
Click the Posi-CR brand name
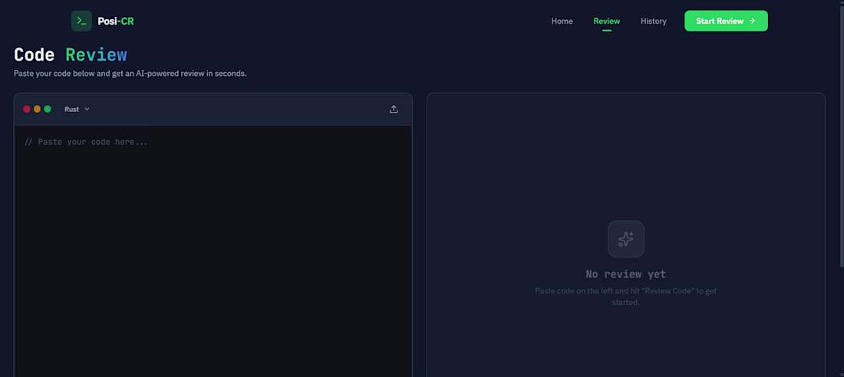[116, 21]
